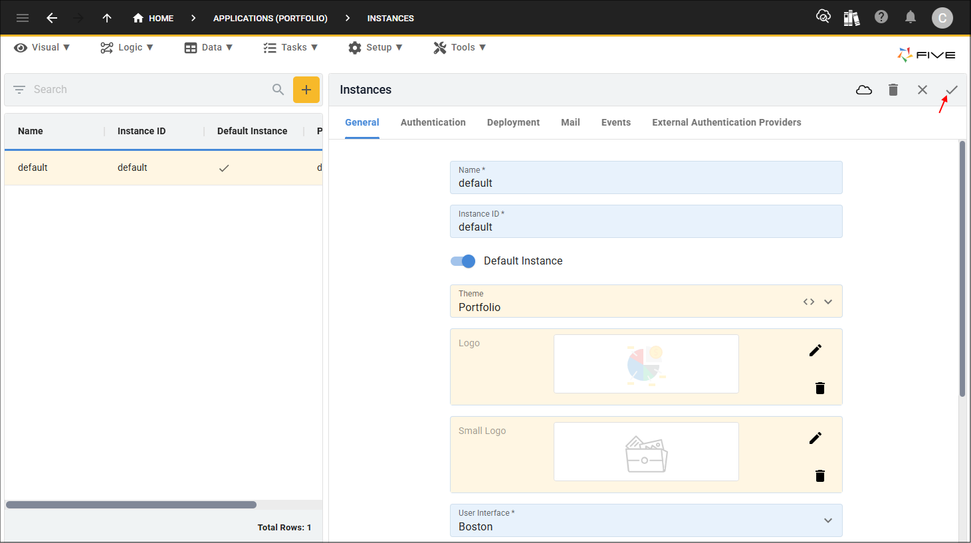This screenshot has width=971, height=543.
Task: Click the Home house icon
Action: [x=138, y=18]
